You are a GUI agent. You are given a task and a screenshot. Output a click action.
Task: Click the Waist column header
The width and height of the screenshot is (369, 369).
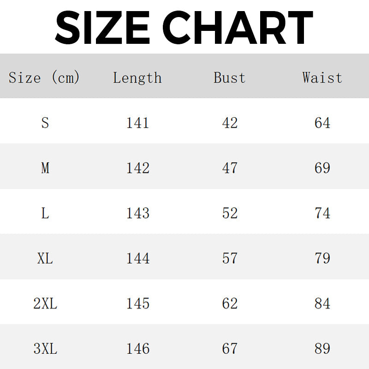[322, 77]
